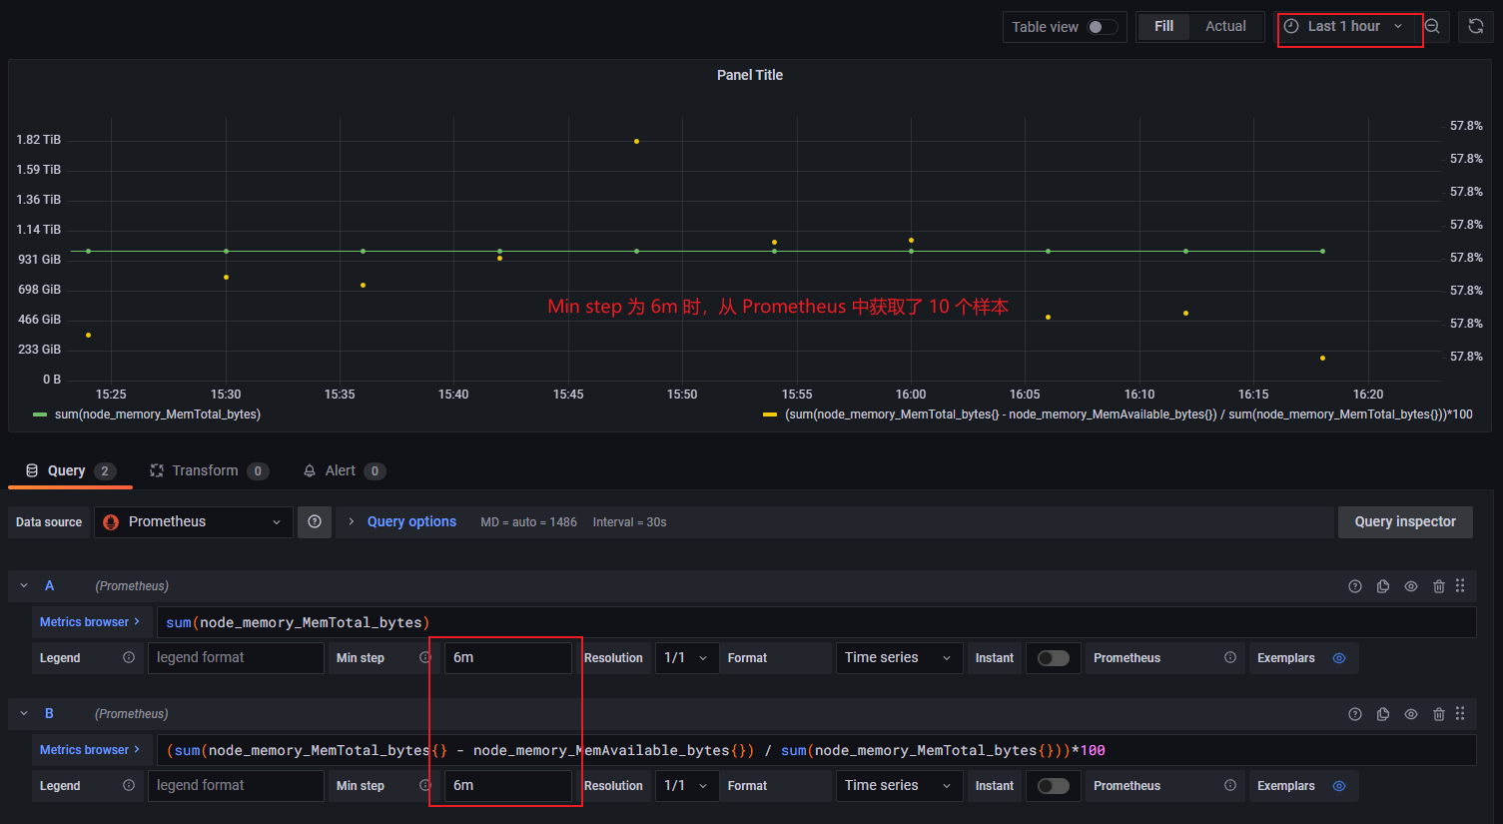Delete query B with trash icon
This screenshot has height=824, width=1503.
(1439, 714)
